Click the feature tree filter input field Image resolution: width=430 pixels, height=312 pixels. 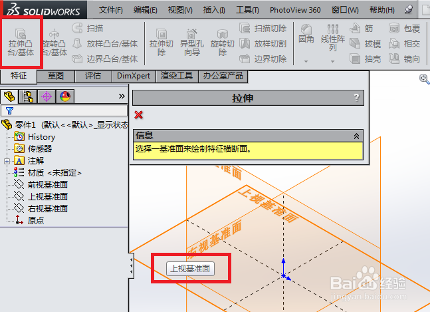pyautogui.click(x=64, y=110)
